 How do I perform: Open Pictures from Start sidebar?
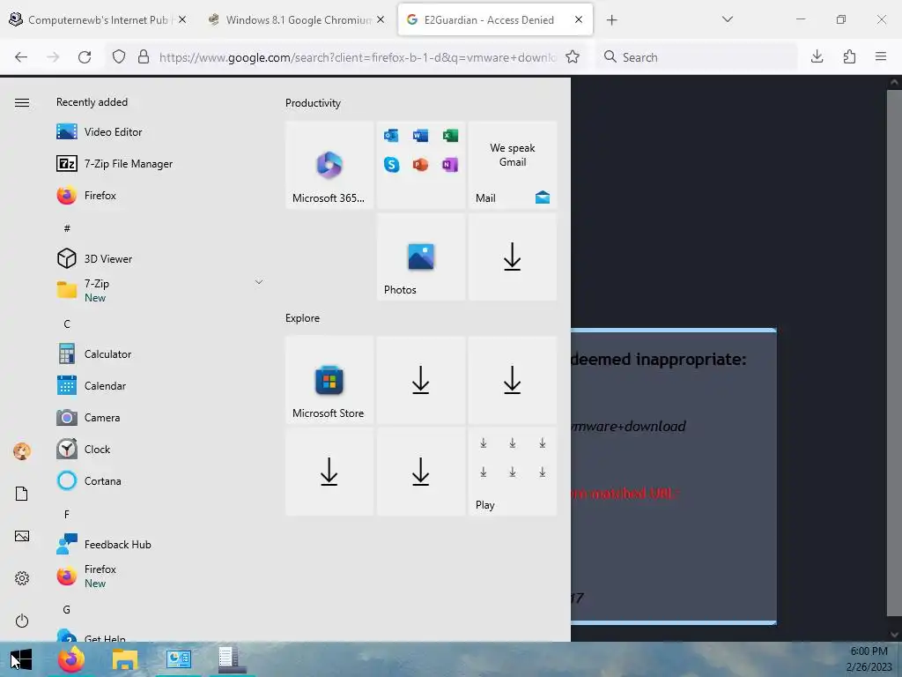click(x=22, y=536)
